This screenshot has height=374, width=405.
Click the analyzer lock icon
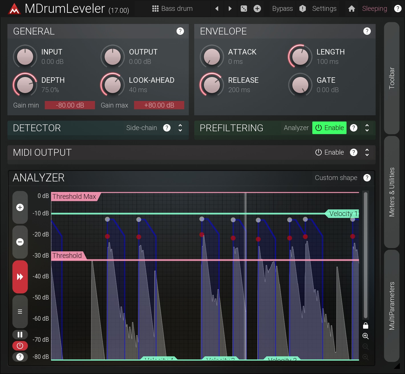tap(365, 326)
